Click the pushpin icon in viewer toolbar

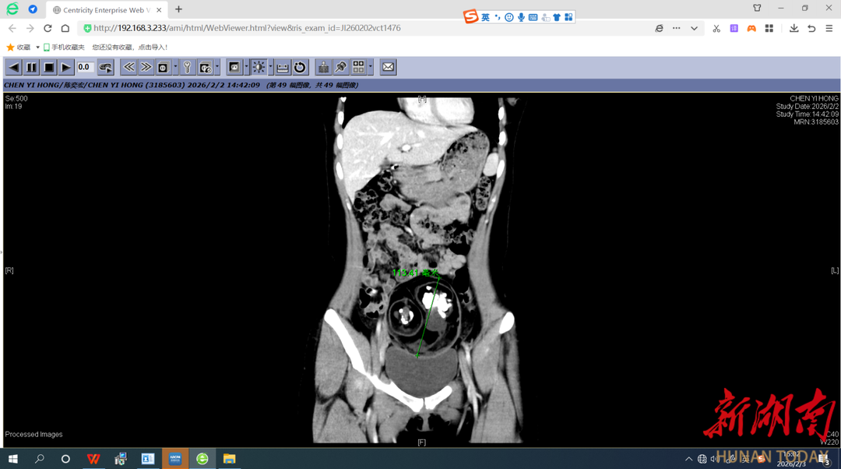point(340,68)
